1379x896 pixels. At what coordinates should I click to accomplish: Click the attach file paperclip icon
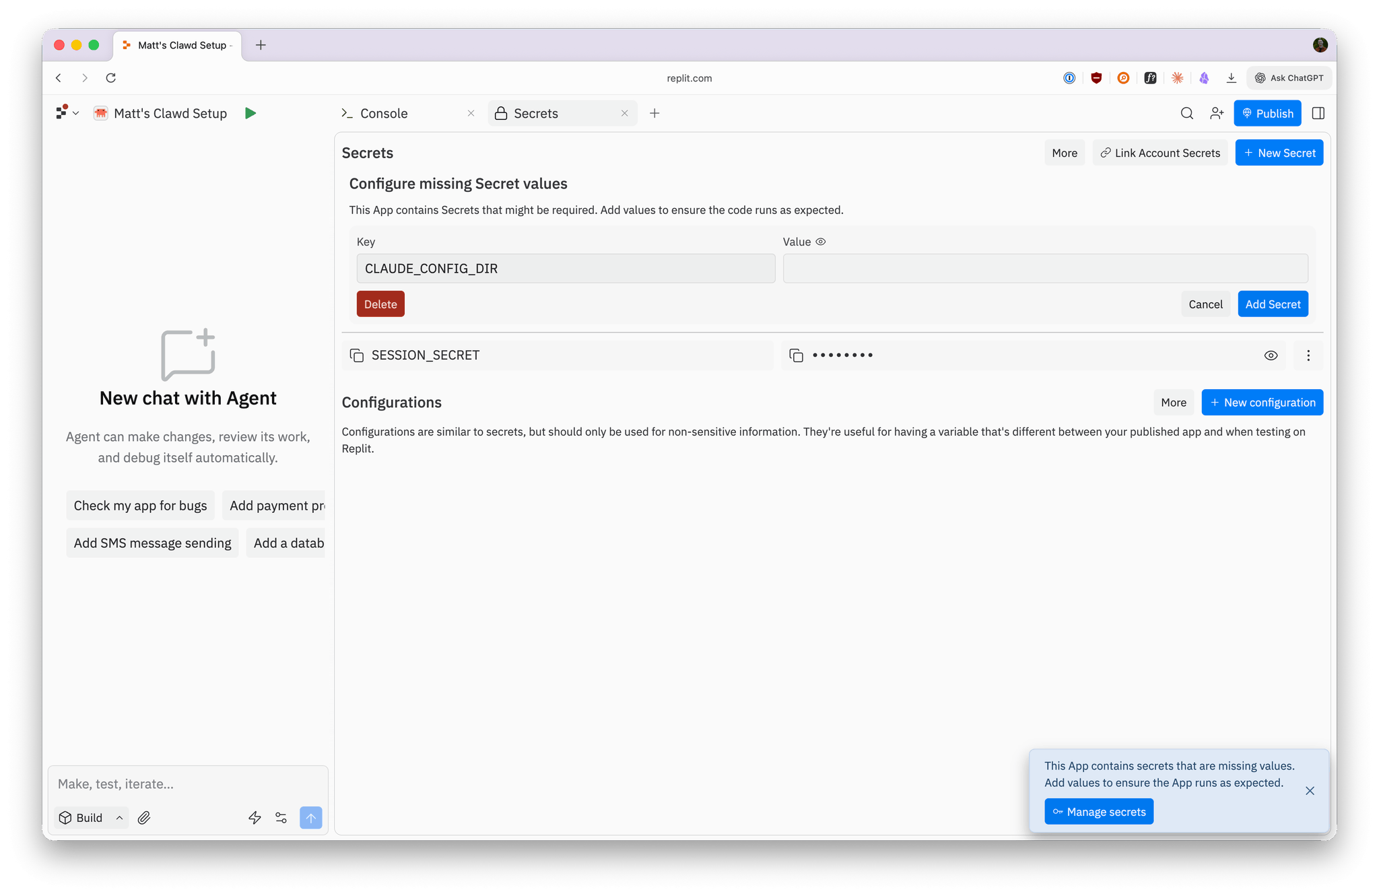click(x=144, y=818)
